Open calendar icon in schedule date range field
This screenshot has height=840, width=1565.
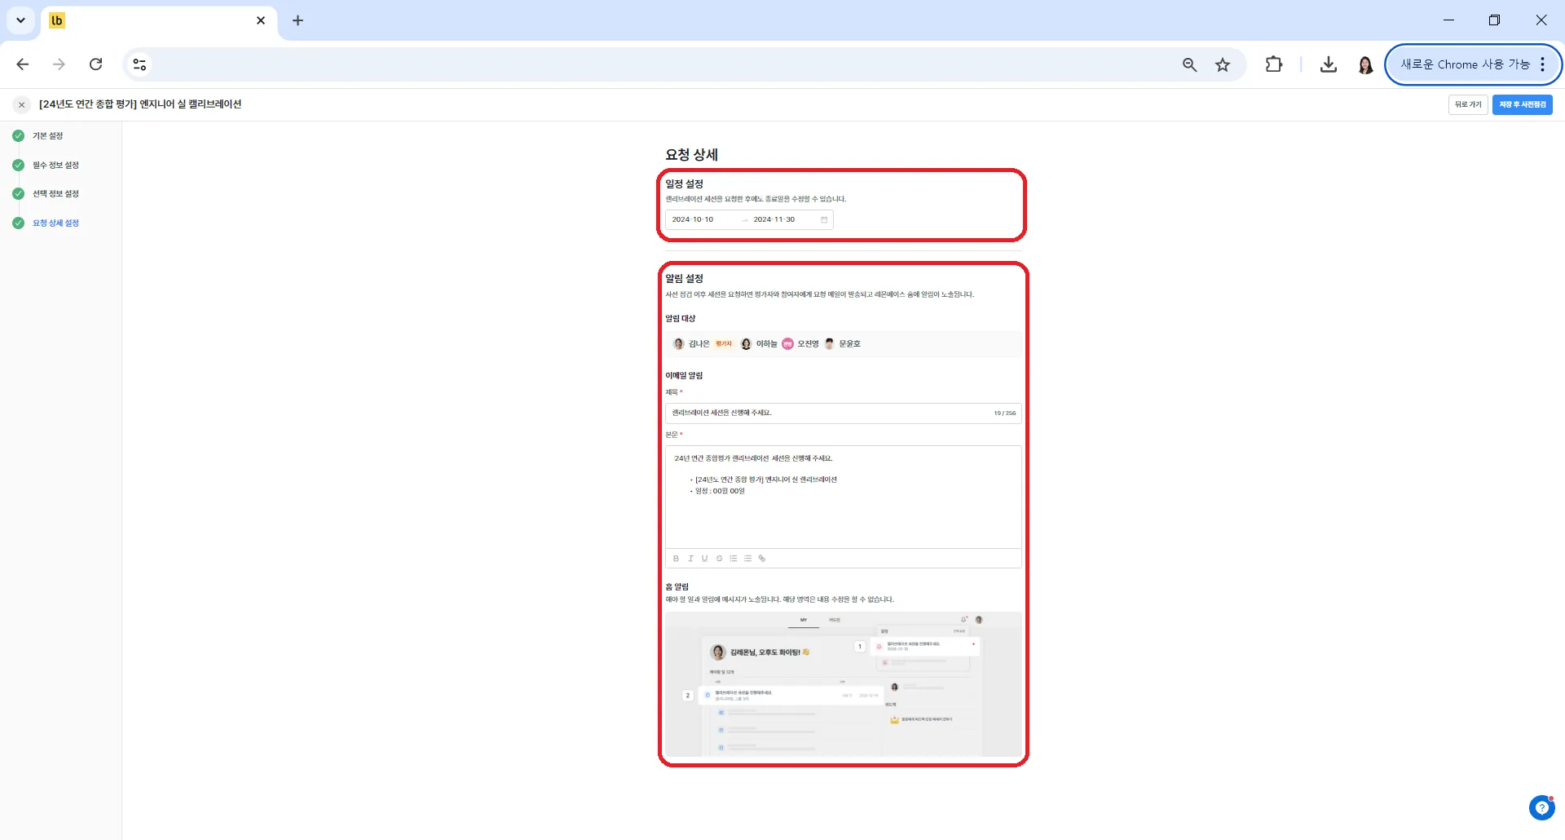pos(824,219)
